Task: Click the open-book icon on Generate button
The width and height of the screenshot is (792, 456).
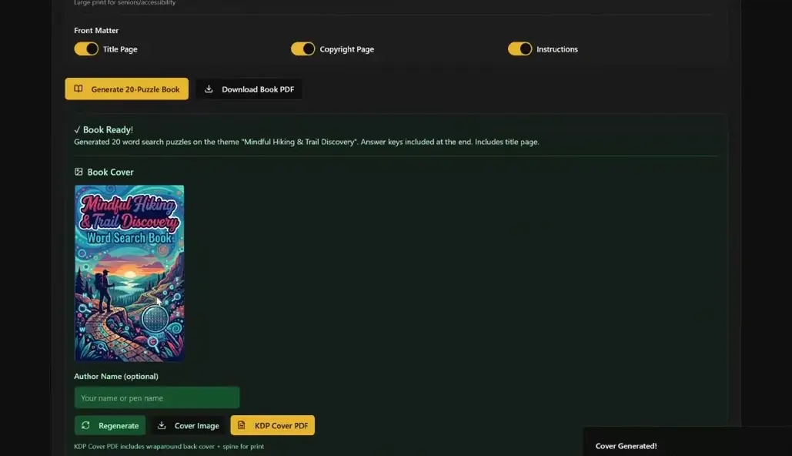Action: click(79, 89)
